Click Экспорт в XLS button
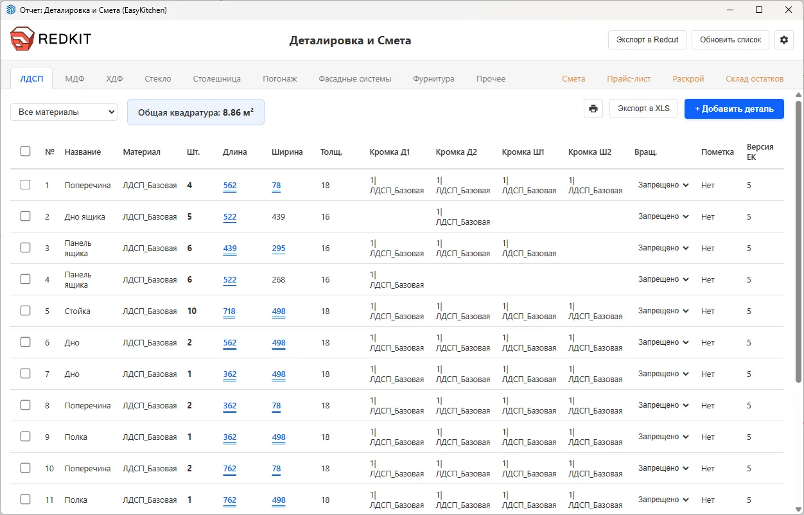The height and width of the screenshot is (515, 804). click(x=643, y=109)
